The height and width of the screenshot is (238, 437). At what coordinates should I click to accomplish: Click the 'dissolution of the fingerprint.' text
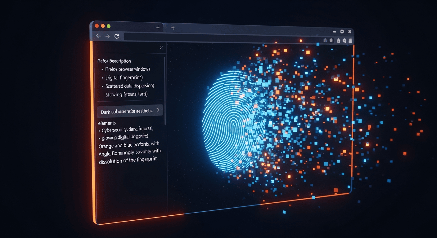(128, 161)
